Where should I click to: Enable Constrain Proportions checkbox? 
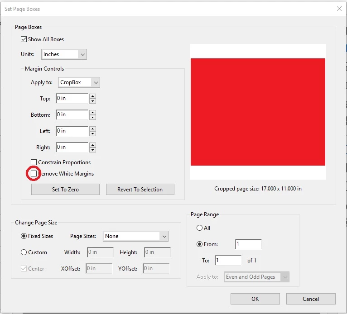point(34,162)
